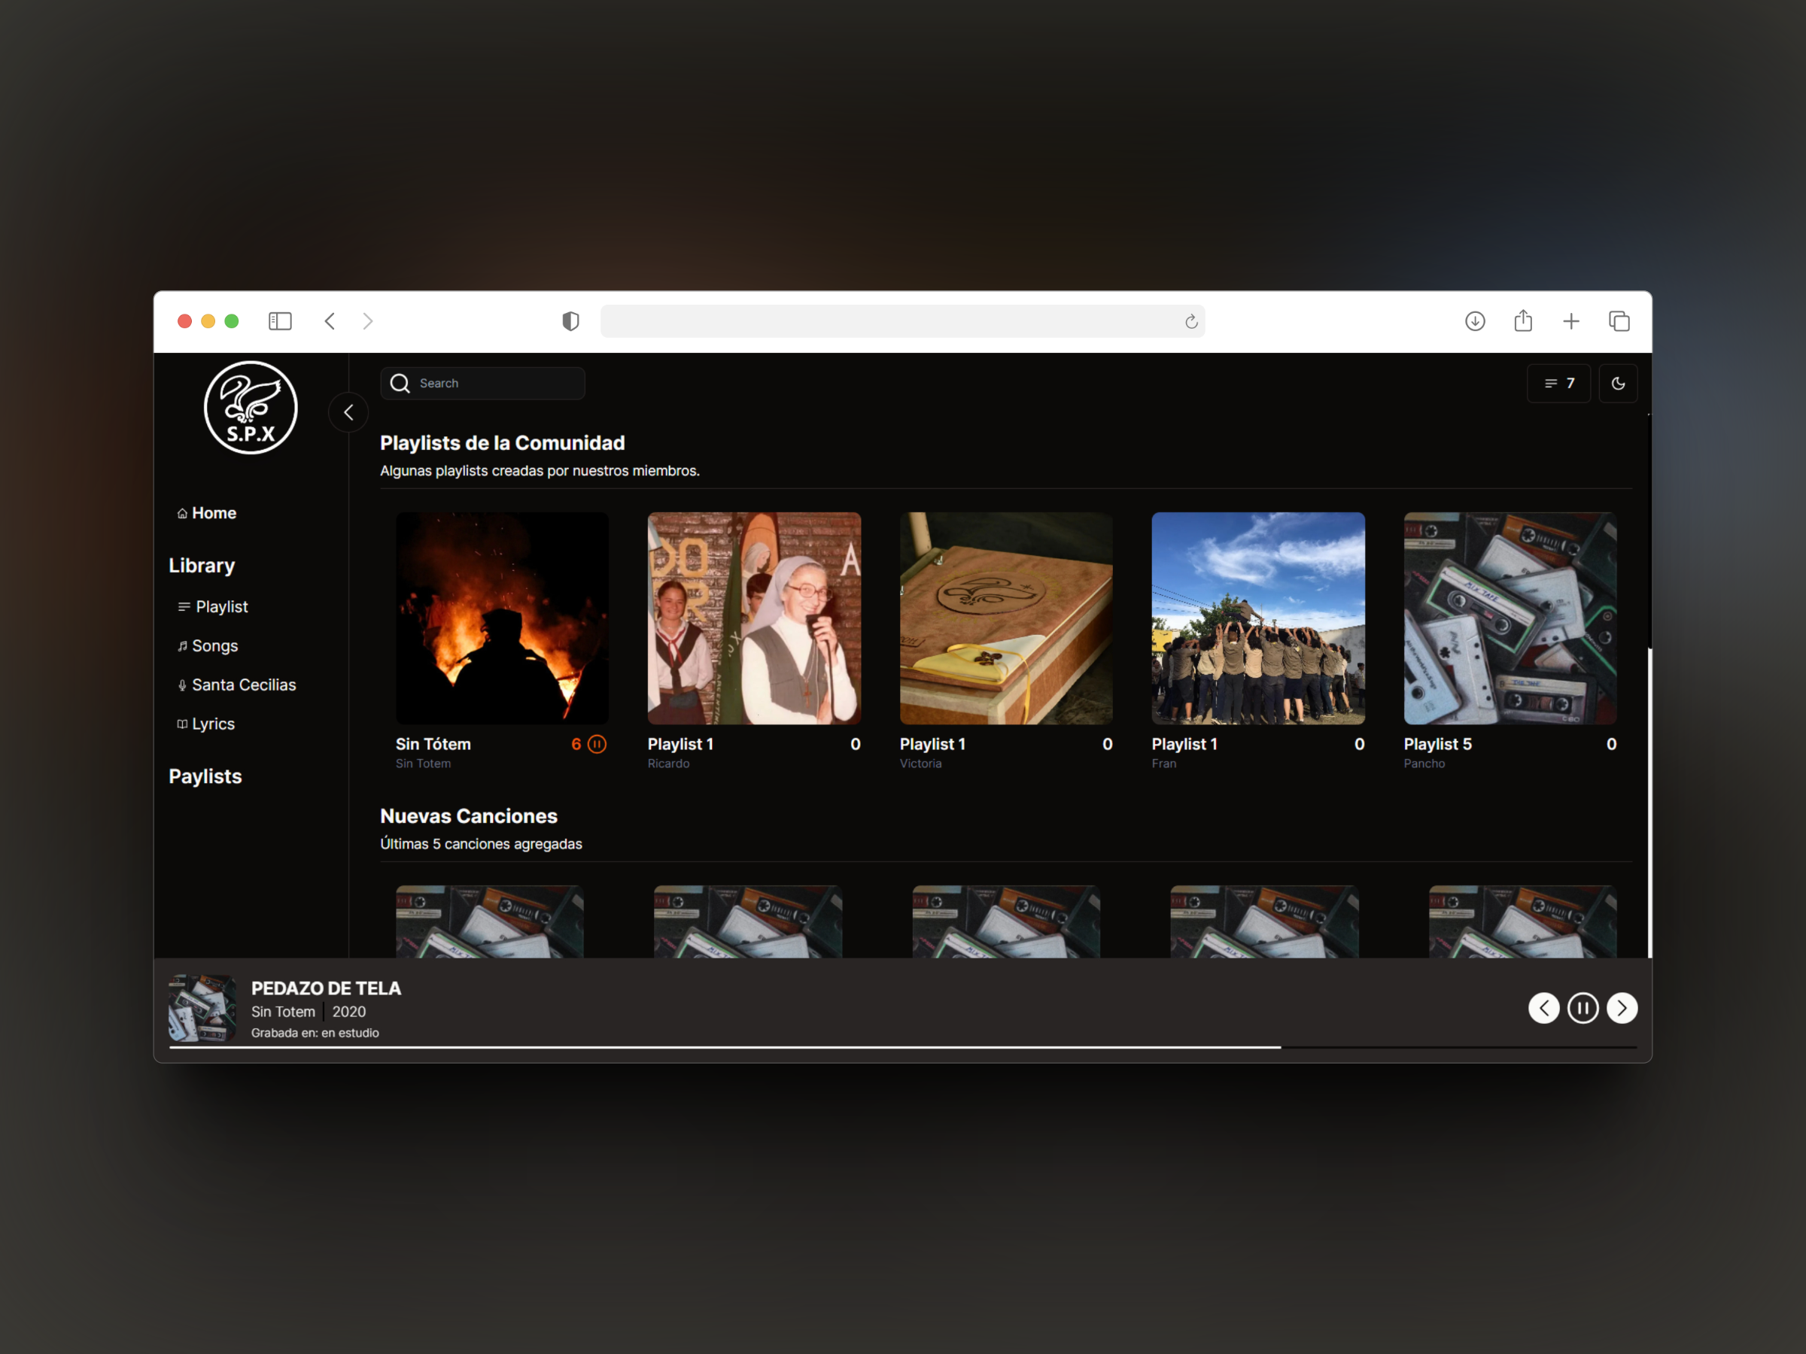Open Fran's Playlist 1 cover image
The width and height of the screenshot is (1806, 1354).
[1258, 618]
